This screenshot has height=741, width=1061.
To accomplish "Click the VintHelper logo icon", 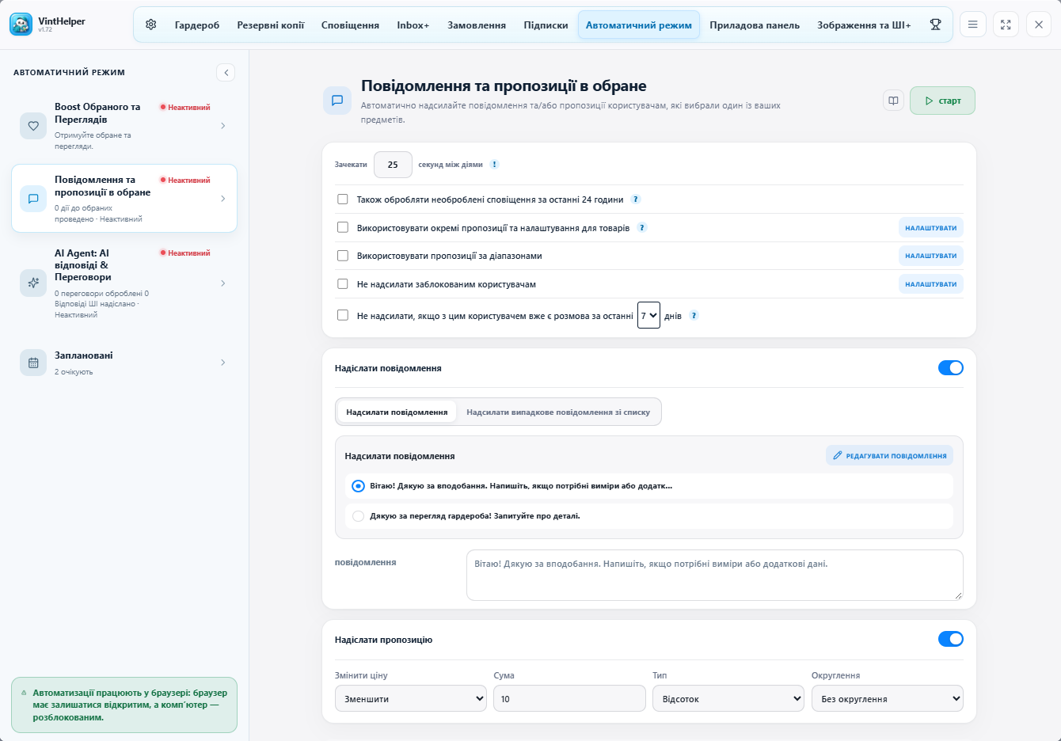I will point(21,25).
